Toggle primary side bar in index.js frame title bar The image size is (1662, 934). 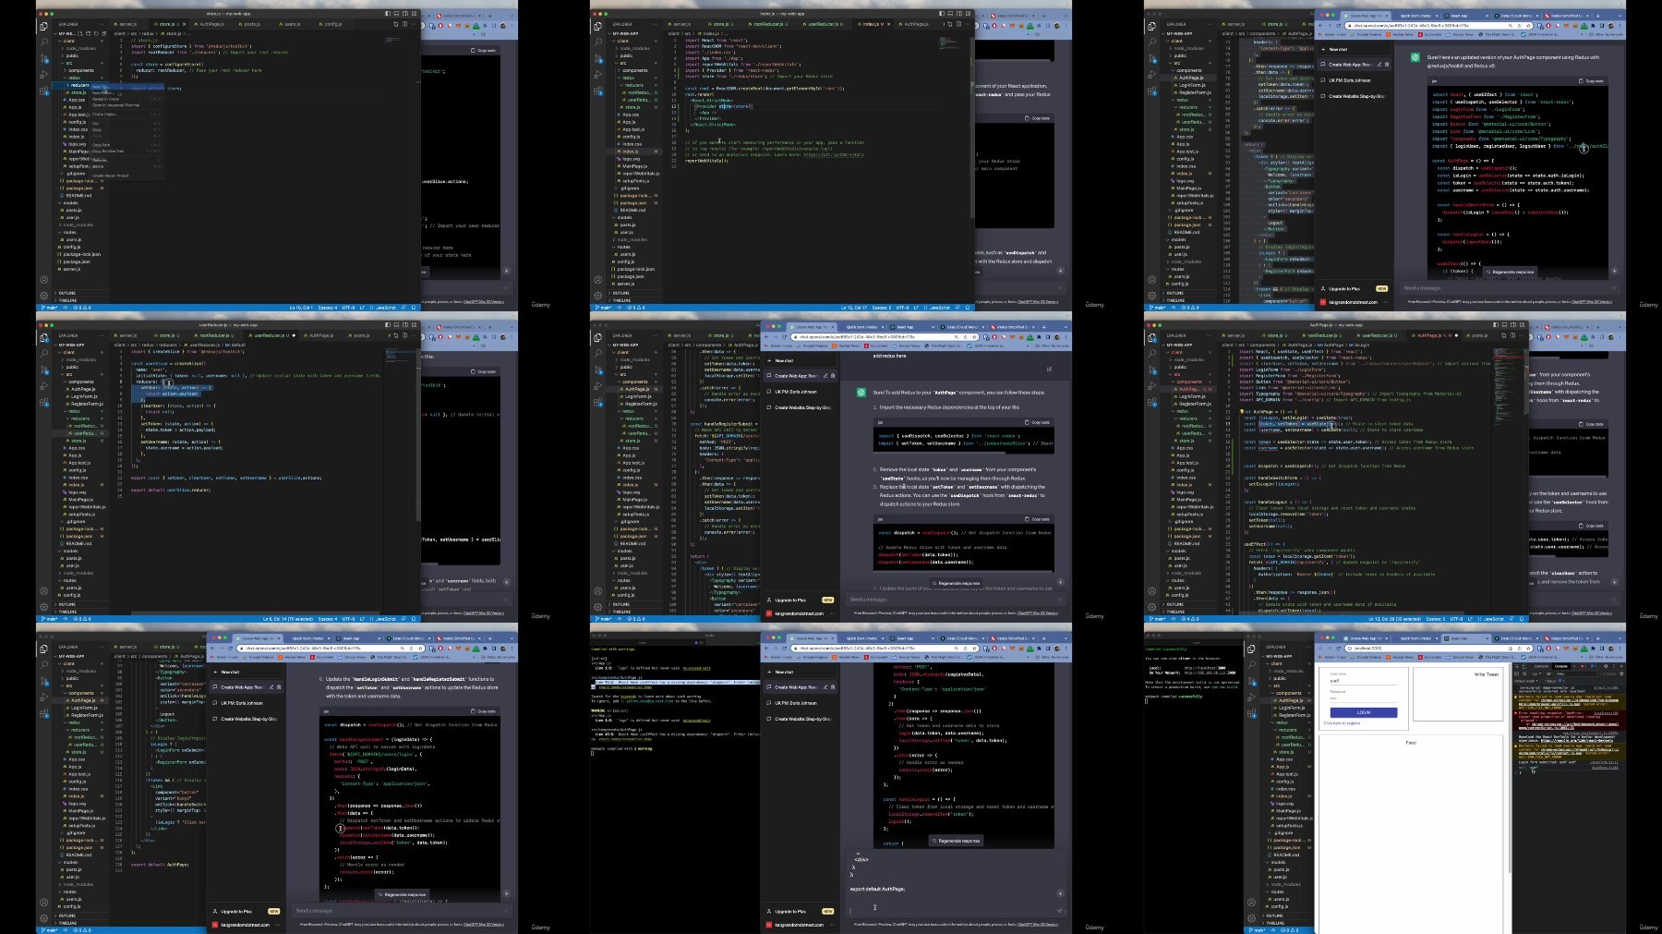pos(942,14)
